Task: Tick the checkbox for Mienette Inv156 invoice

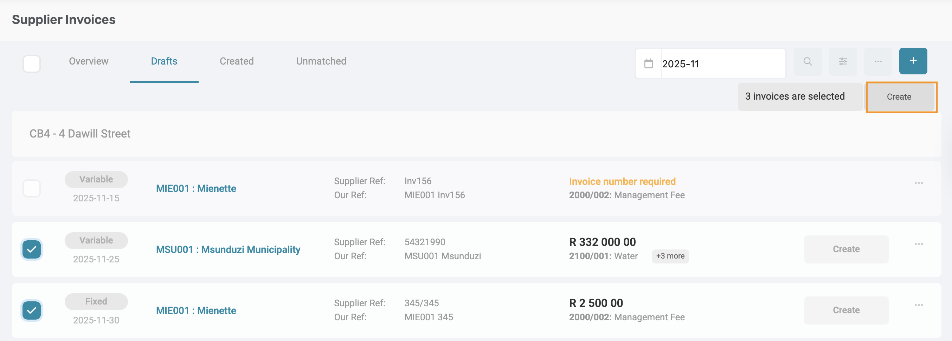Action: [32, 188]
